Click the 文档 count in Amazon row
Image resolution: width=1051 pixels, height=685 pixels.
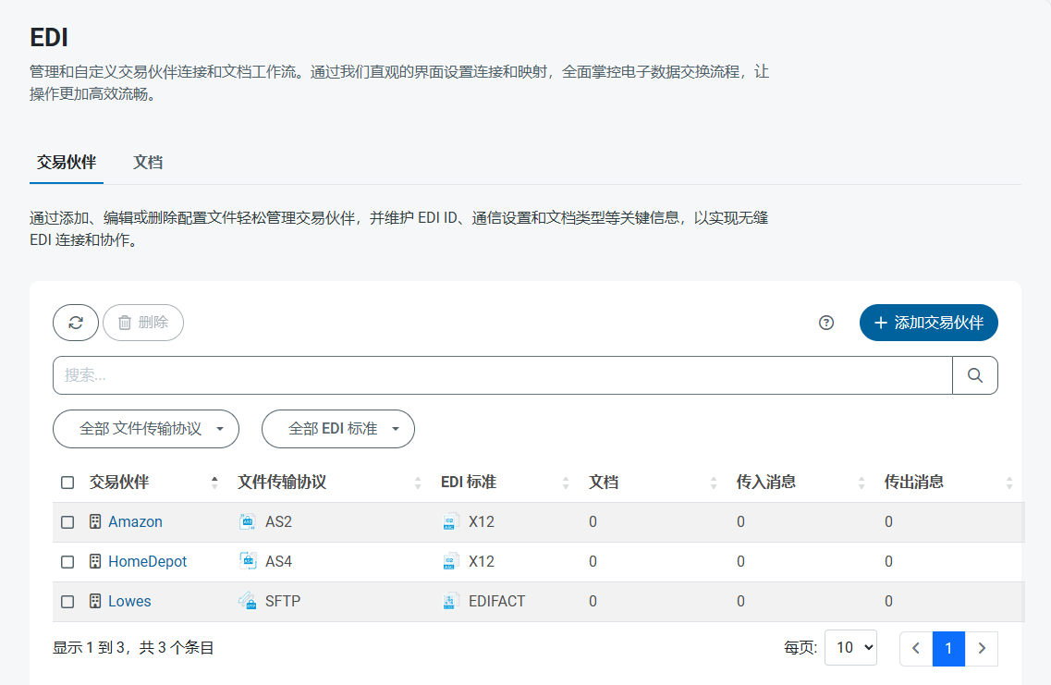(593, 521)
